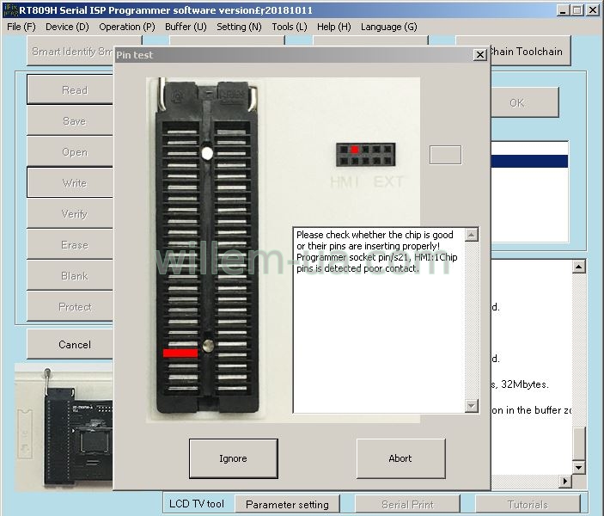
Task: Open the Language (G) menu
Action: pos(388,27)
